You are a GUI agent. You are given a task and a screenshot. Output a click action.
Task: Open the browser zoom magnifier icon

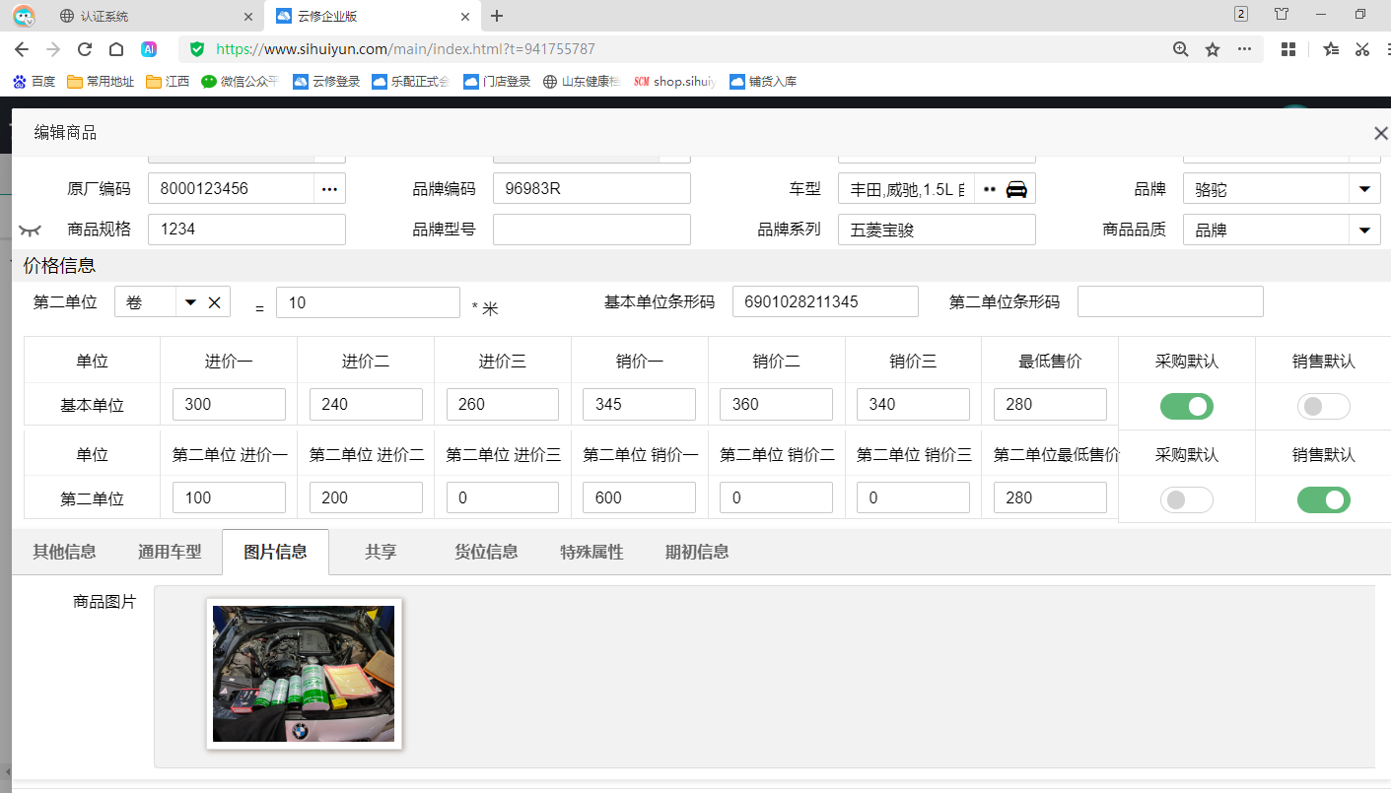click(1180, 49)
